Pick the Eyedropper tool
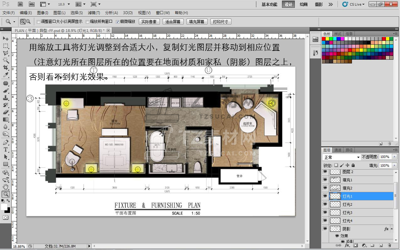400x250 pixels. (x=6, y=75)
